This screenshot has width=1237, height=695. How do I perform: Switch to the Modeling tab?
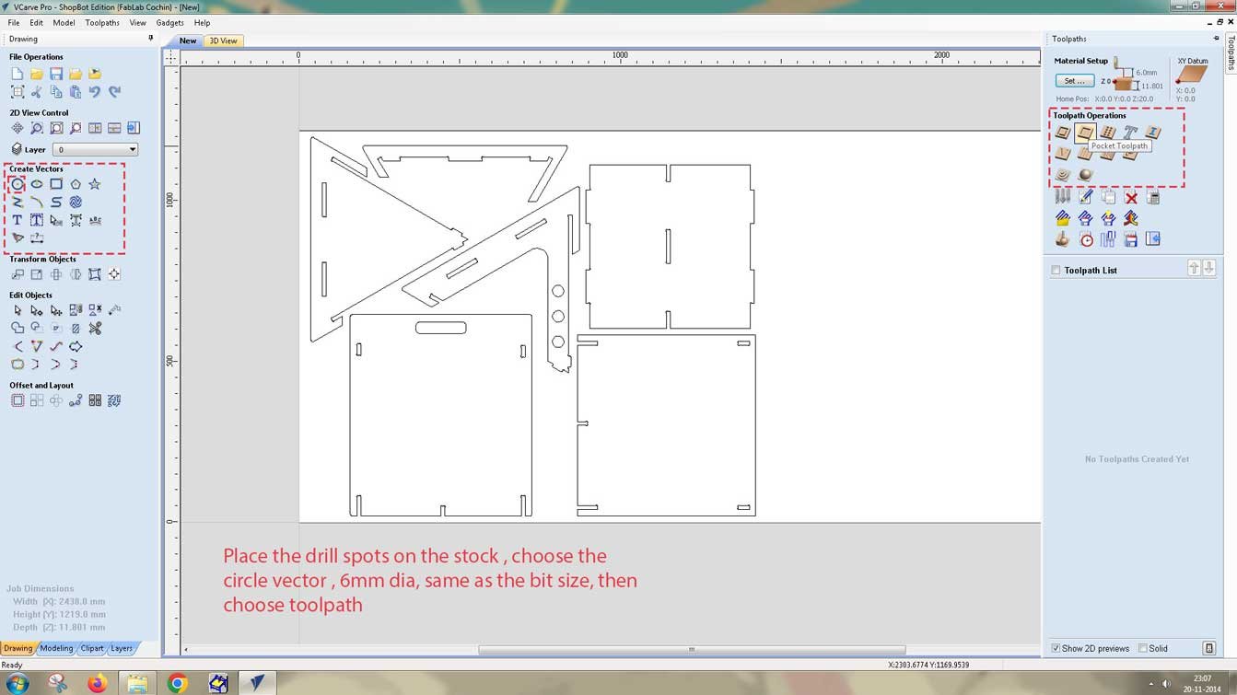tap(56, 648)
